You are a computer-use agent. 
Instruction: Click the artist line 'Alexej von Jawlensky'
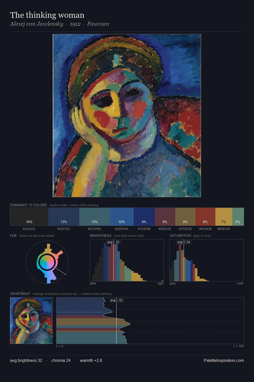[37, 24]
